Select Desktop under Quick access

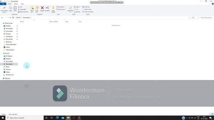[8, 26]
